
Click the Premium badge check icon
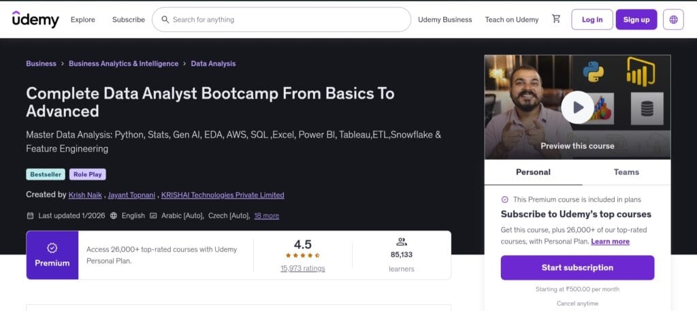(52, 248)
